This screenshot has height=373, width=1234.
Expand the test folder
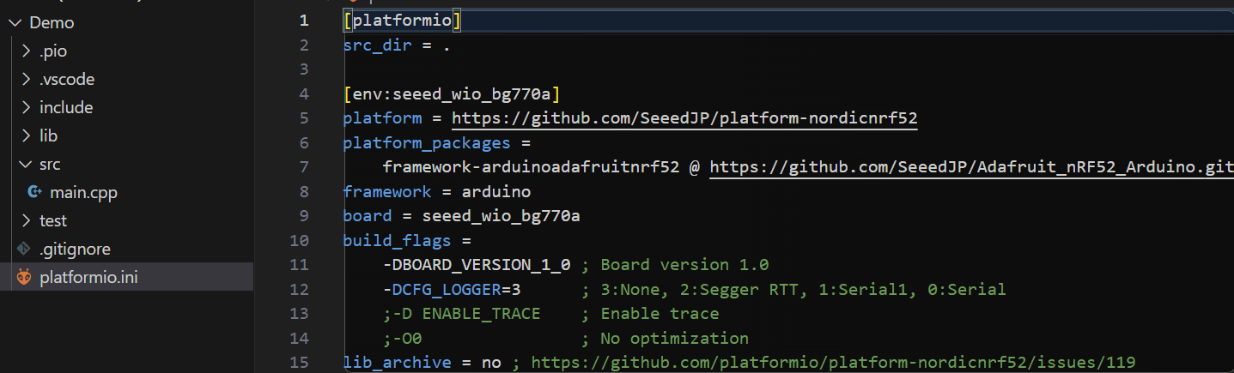(x=25, y=221)
